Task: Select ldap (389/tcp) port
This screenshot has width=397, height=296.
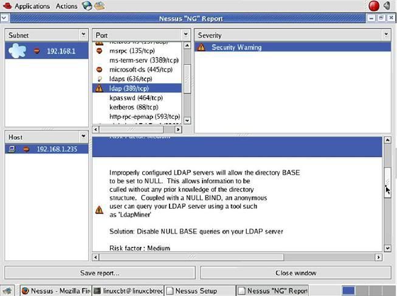Action: point(137,88)
